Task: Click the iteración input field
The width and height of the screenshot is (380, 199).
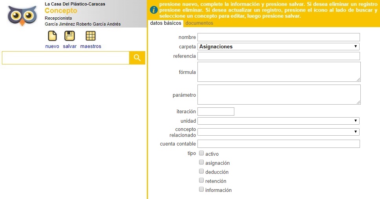Action: (x=216, y=111)
